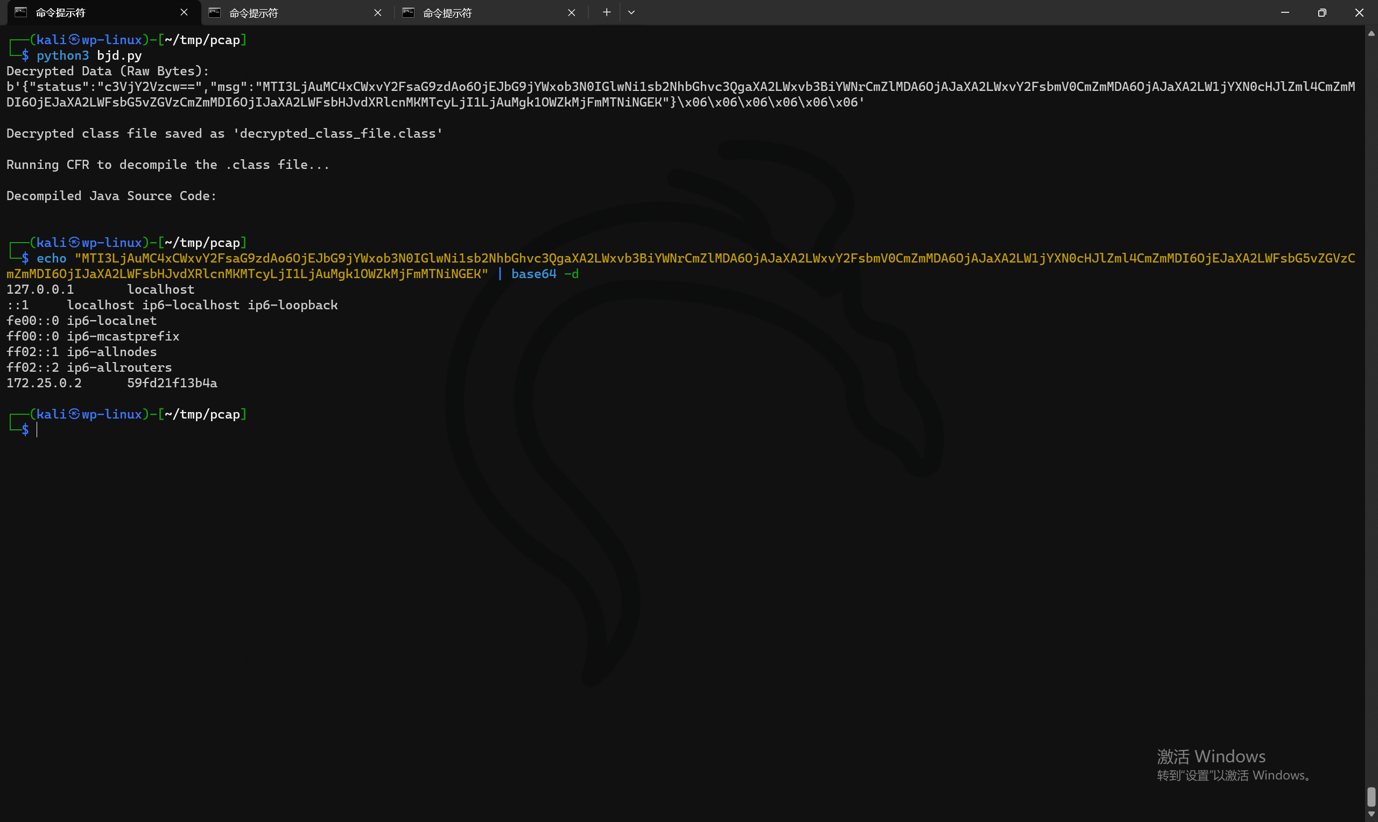Image resolution: width=1378 pixels, height=822 pixels.
Task: Close the second 命令提示符 tab
Action: [x=378, y=12]
